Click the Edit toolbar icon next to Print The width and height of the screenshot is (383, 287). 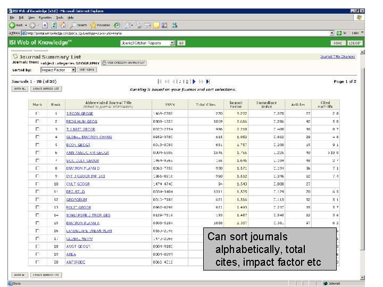(x=147, y=25)
